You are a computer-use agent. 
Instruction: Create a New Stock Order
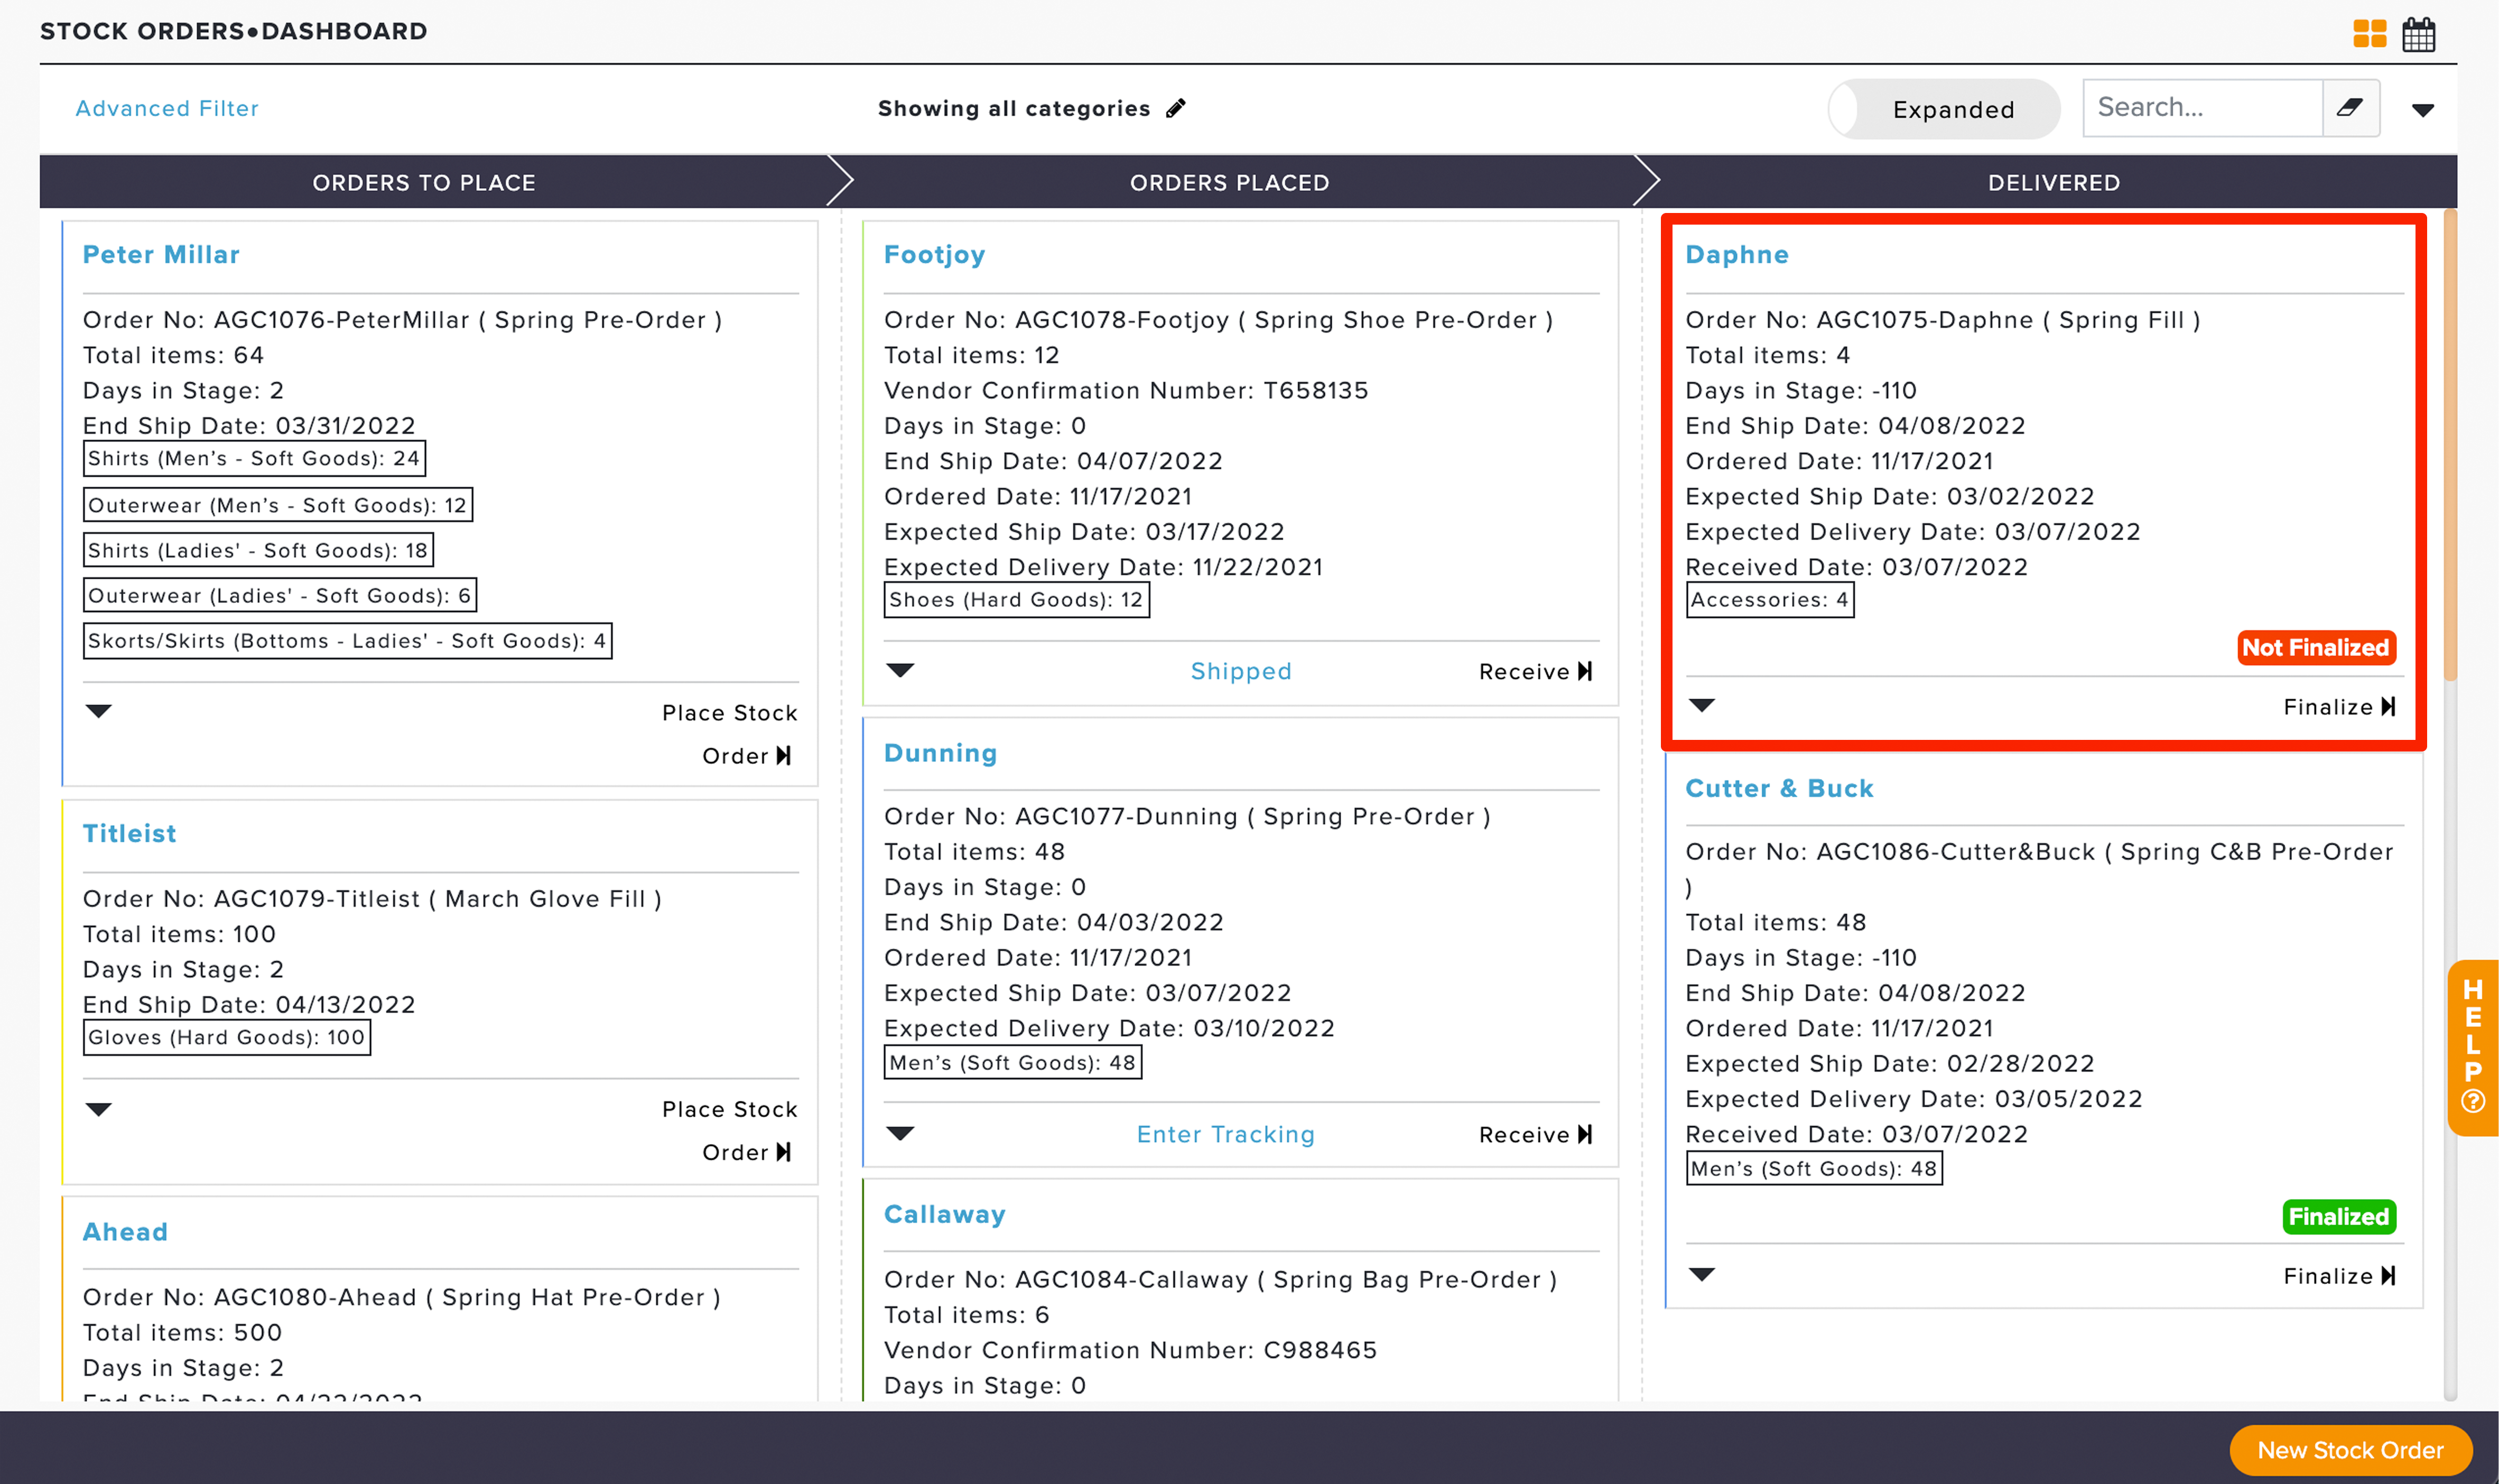[2350, 1450]
